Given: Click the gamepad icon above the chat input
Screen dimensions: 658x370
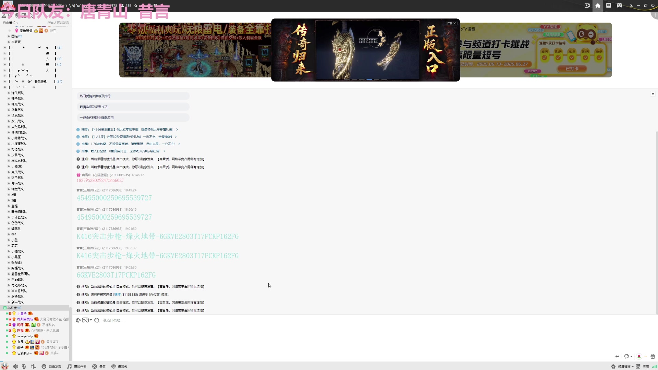Looking at the screenshot, I should (x=85, y=320).
